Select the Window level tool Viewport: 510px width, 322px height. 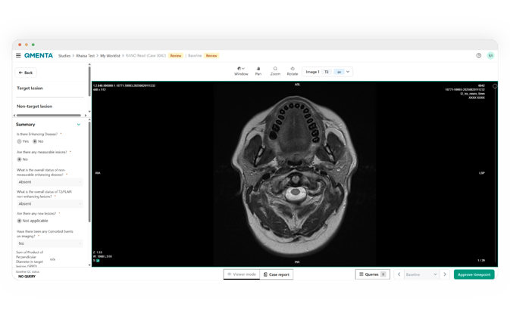coord(241,71)
